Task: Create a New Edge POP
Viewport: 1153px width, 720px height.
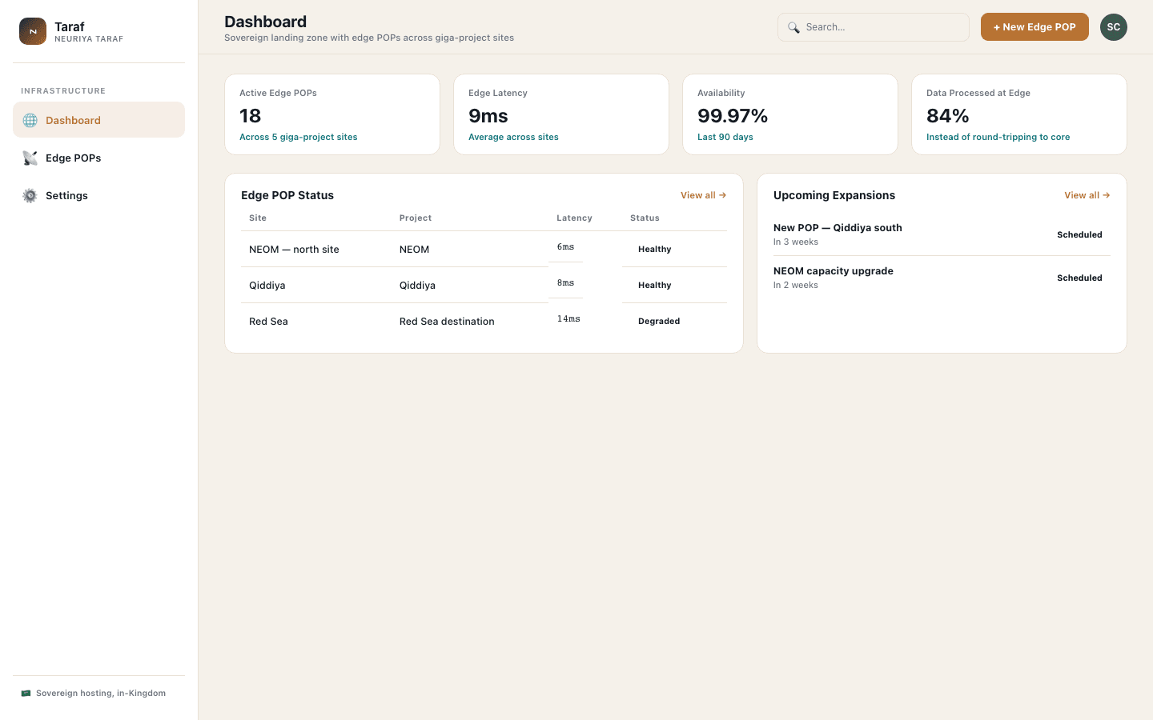Action: point(1034,27)
